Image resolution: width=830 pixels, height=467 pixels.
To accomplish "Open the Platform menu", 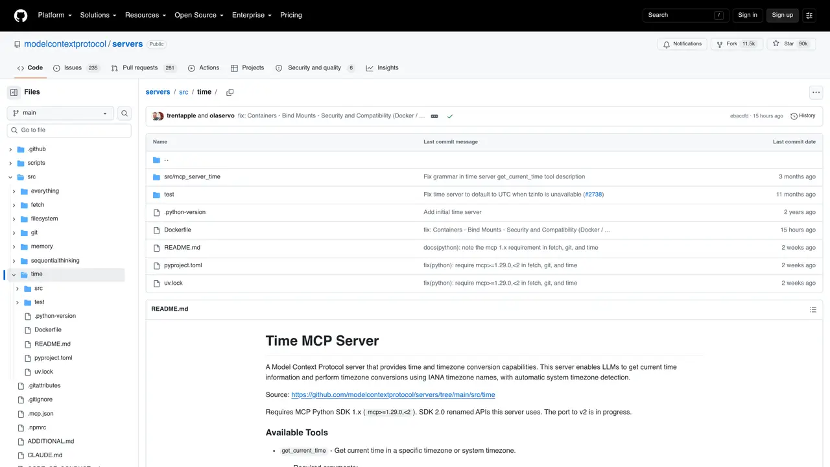I will tap(54, 16).
